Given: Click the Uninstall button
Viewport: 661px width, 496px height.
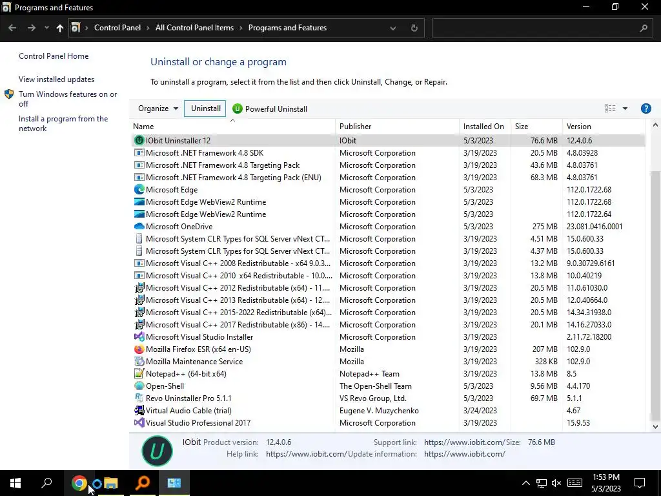Looking at the screenshot, I should (205, 108).
